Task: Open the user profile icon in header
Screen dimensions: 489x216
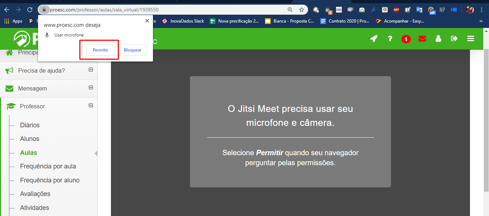Action: pos(438,39)
